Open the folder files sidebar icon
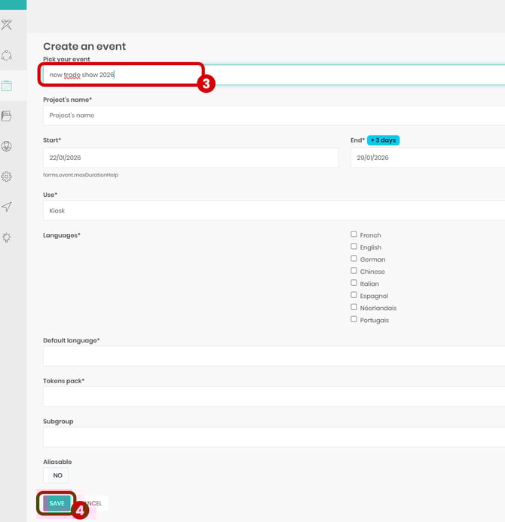 (7, 115)
